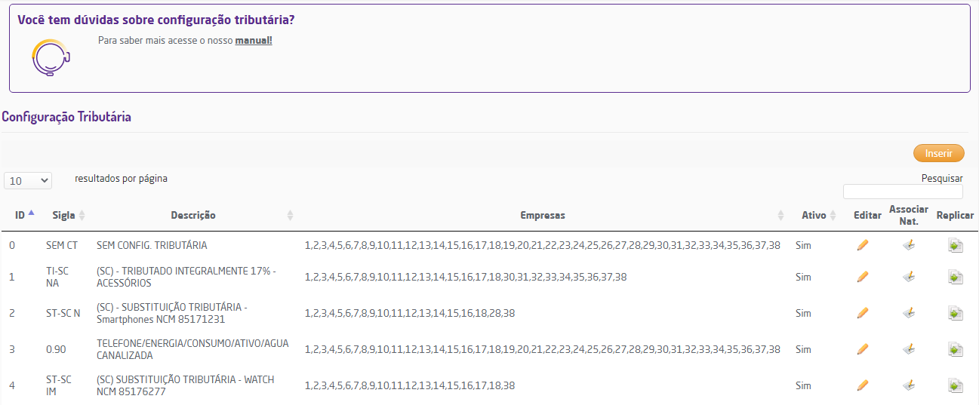The height and width of the screenshot is (405, 979).
Task: Open associate nature for ST-SC N row
Action: tap(909, 313)
